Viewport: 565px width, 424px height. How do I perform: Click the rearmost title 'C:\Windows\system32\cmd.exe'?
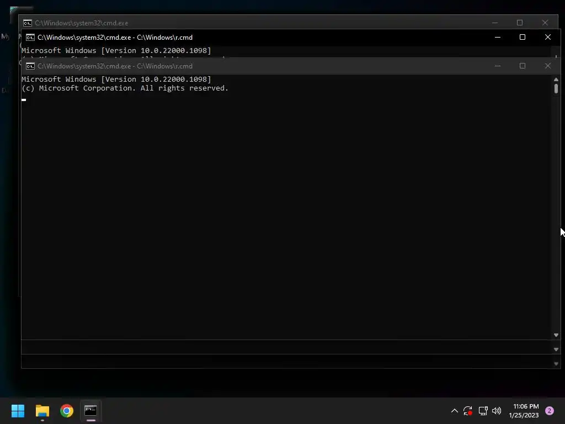point(82,23)
